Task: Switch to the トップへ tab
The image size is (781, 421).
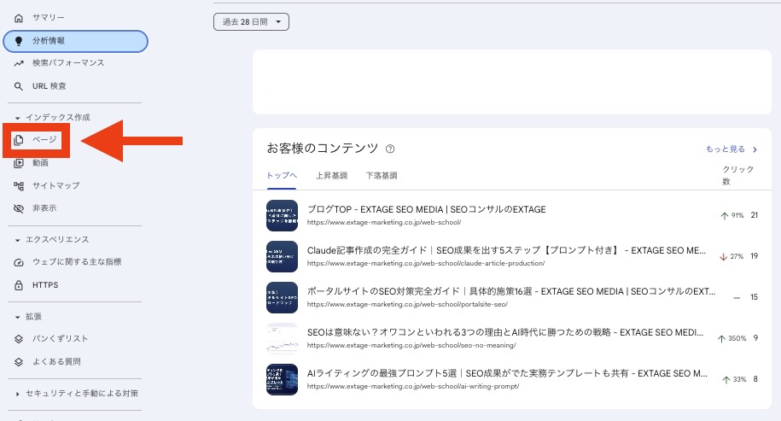Action: pyautogui.click(x=282, y=176)
